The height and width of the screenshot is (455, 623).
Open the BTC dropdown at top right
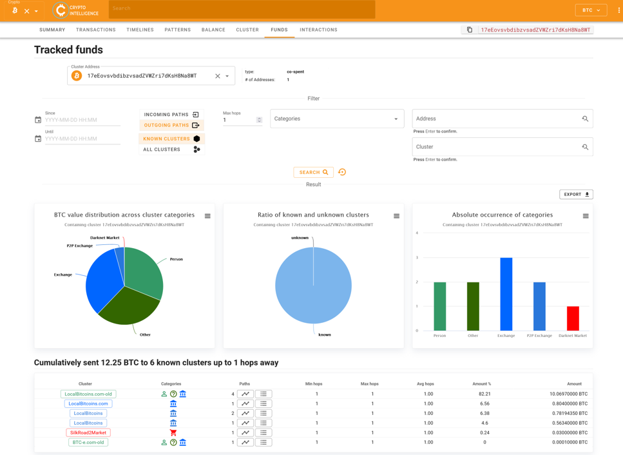coord(591,10)
